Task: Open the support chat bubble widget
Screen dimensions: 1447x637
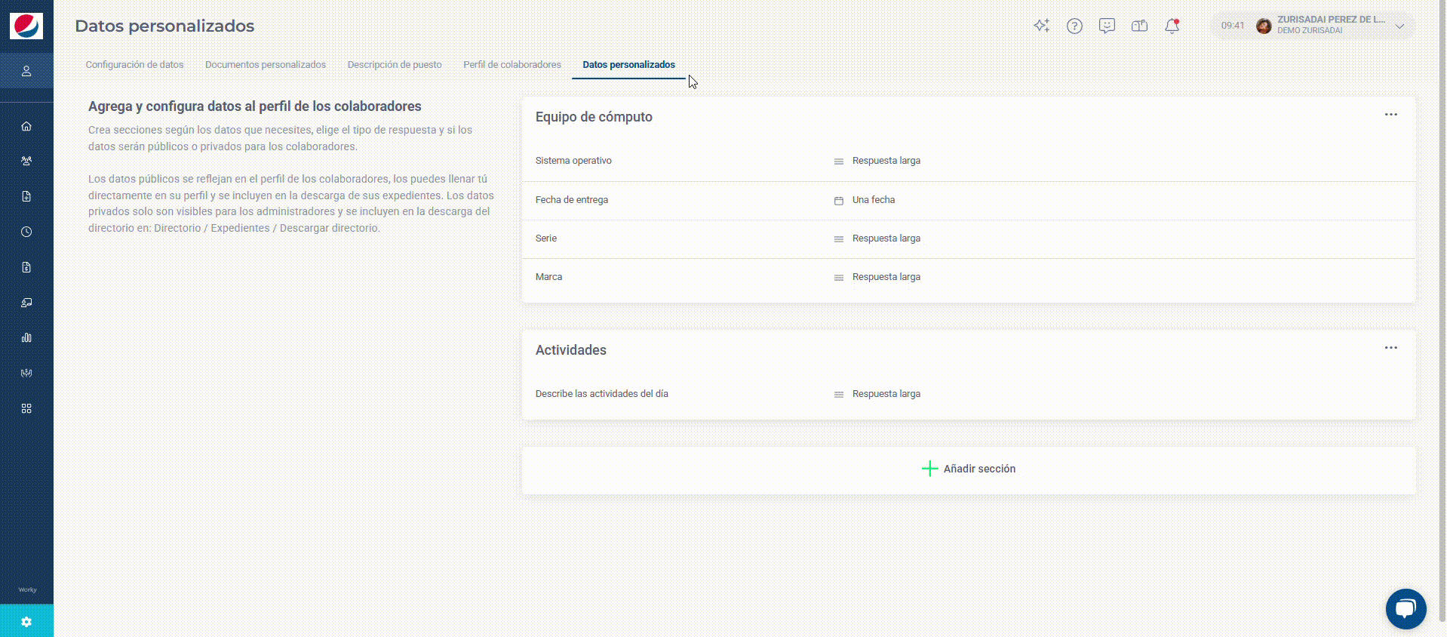Action: click(x=1406, y=608)
